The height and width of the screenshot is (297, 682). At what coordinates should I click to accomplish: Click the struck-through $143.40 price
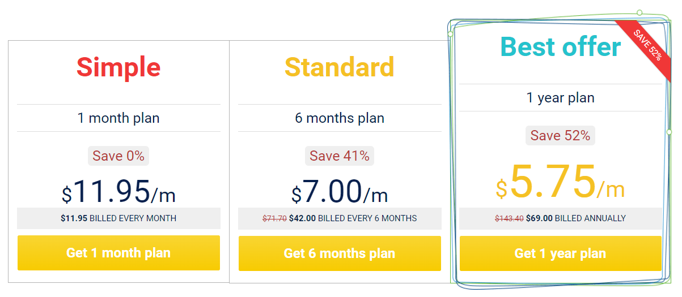point(509,218)
